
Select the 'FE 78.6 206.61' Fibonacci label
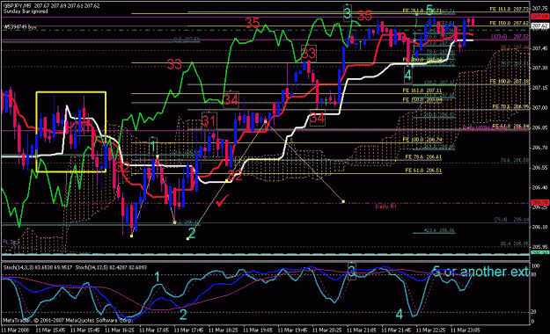(423, 156)
